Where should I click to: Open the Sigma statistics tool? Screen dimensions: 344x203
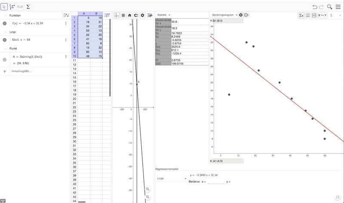[x=28, y=7]
